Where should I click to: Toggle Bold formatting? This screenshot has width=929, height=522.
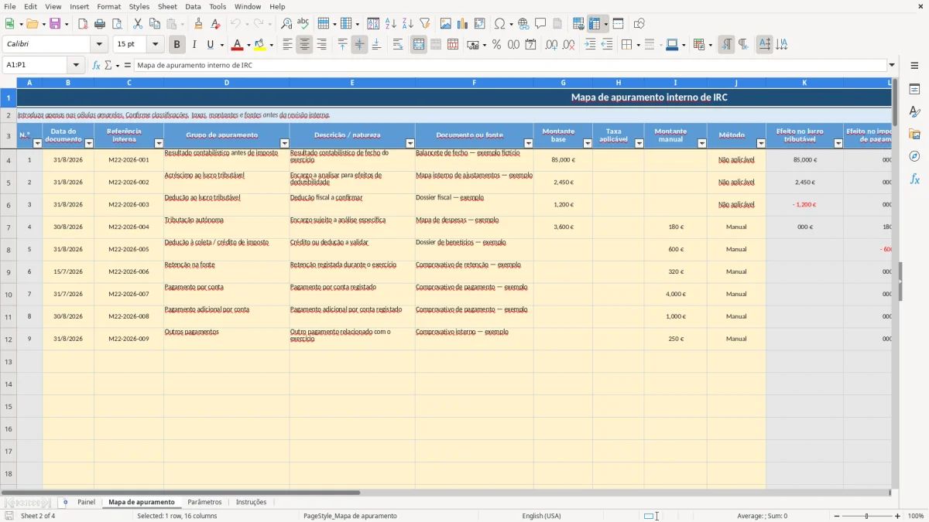[x=177, y=45]
